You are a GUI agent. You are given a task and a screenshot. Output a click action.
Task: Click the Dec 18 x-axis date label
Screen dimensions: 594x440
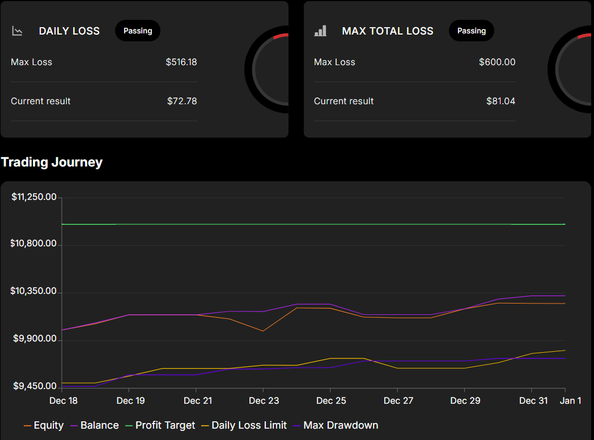[63, 401]
